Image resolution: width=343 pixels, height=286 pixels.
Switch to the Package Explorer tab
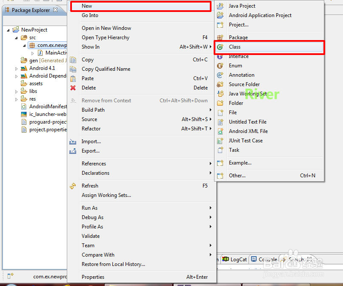tap(31, 10)
